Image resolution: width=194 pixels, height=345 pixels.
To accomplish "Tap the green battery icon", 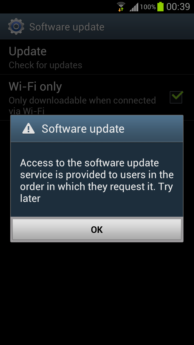I will [x=161, y=6].
